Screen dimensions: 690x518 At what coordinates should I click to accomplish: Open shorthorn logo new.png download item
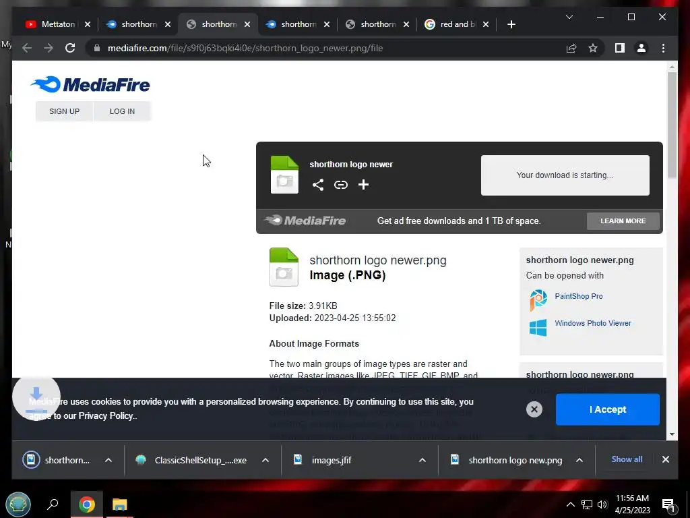[x=515, y=460]
